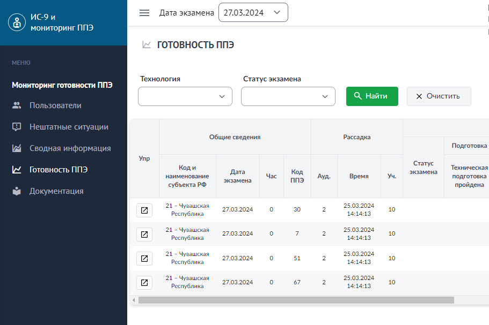The width and height of the screenshot is (489, 325).
Task: Click the horizontal table scrollbar
Action: (x=296, y=300)
